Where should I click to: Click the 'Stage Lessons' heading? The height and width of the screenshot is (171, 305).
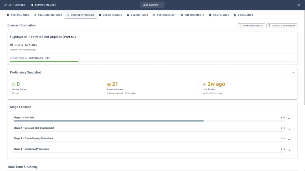point(21,107)
